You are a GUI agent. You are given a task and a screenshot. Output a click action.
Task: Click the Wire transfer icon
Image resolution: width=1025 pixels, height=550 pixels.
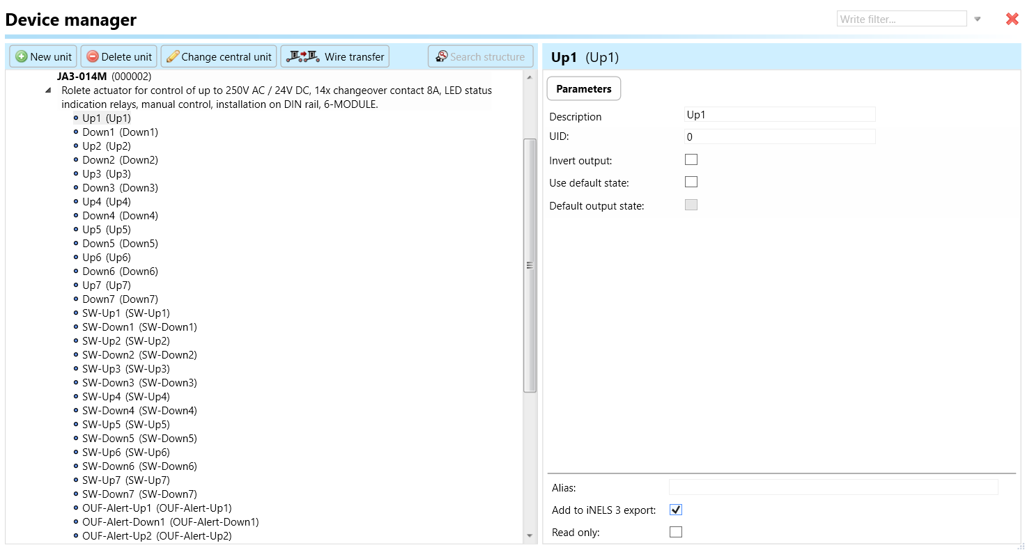[x=303, y=56]
